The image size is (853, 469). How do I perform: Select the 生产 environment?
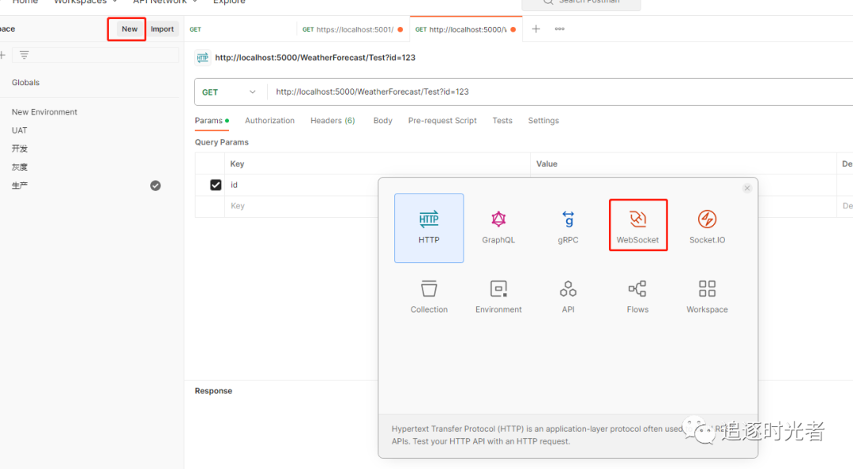click(x=20, y=186)
